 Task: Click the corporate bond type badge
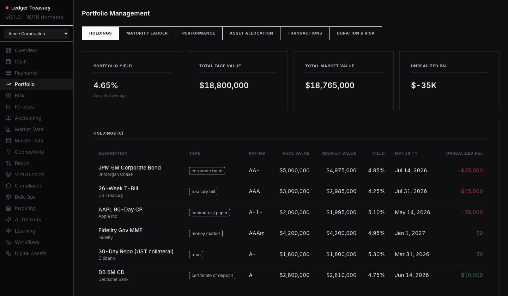(207, 171)
